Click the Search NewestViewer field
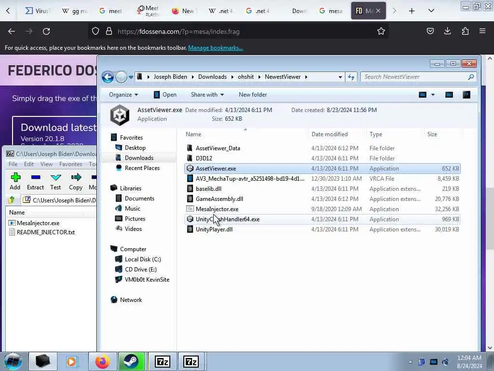Viewport: 494px width, 371px height. pyautogui.click(x=418, y=77)
